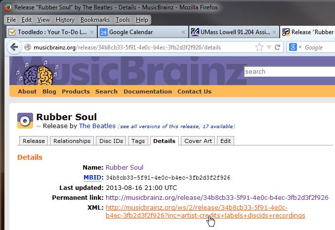Expand the search engine selector arrow
This screenshot has height=230, width=335.
pyautogui.click(x=300, y=47)
